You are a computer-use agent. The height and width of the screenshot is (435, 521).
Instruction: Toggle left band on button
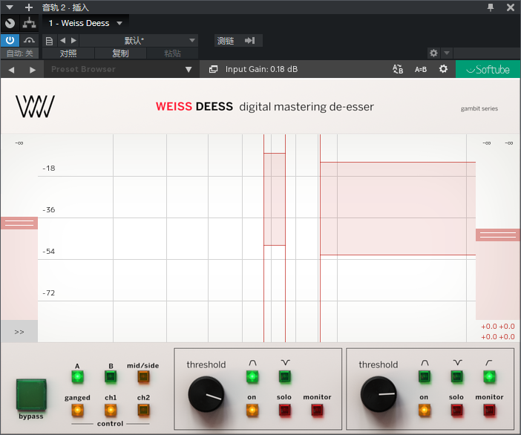point(252,410)
